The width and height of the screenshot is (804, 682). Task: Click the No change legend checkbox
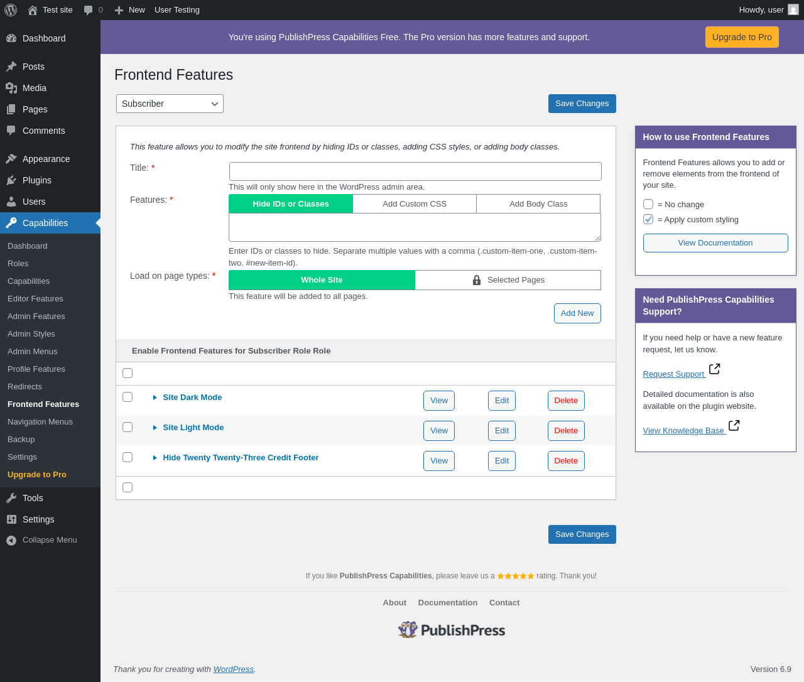(x=648, y=204)
